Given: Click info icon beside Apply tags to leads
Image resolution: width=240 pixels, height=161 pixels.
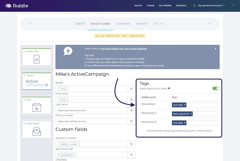Looking at the screenshot, I should click(x=169, y=88).
